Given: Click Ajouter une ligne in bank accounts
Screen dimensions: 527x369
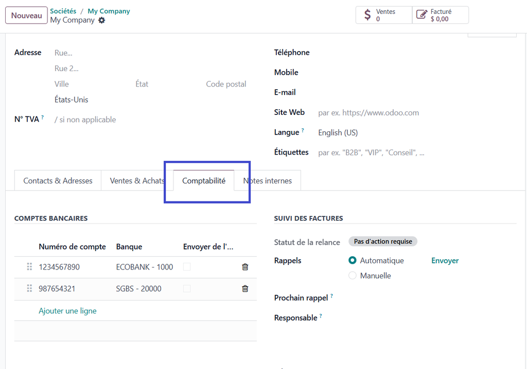Looking at the screenshot, I should 67,311.
